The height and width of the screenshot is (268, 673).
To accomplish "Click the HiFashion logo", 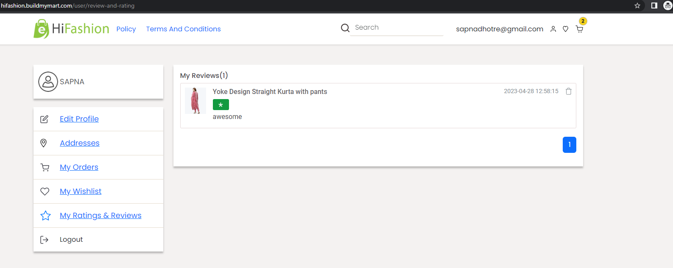I will click(71, 29).
